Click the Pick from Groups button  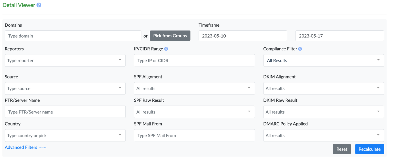click(x=170, y=36)
